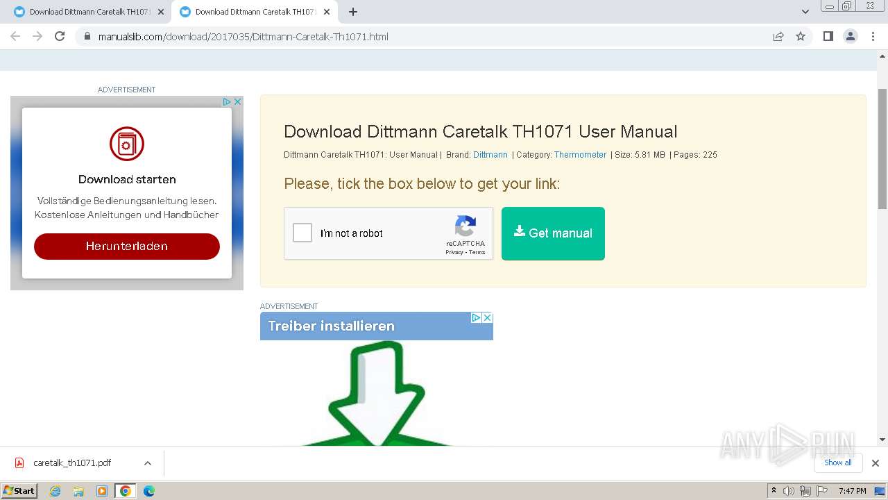Click the Herunterladen ad button
This screenshot has height=500, width=888.
click(127, 247)
